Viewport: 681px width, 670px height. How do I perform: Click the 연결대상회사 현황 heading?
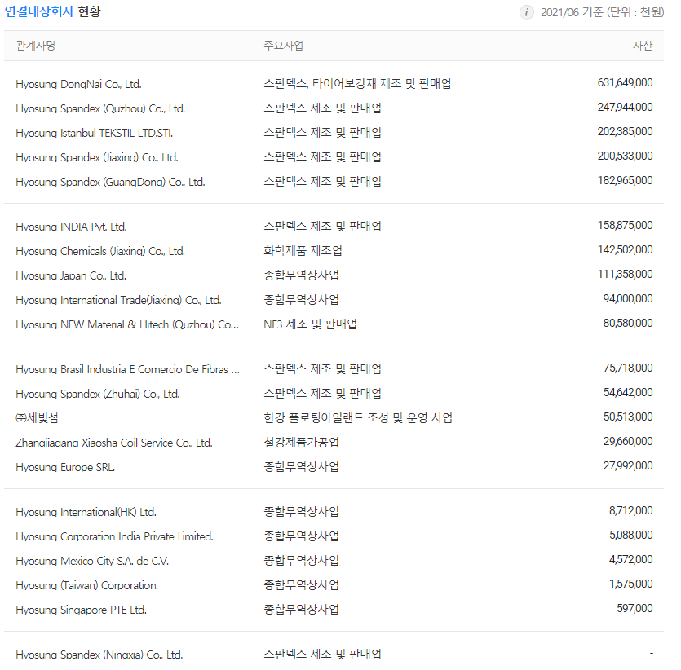coord(52,11)
